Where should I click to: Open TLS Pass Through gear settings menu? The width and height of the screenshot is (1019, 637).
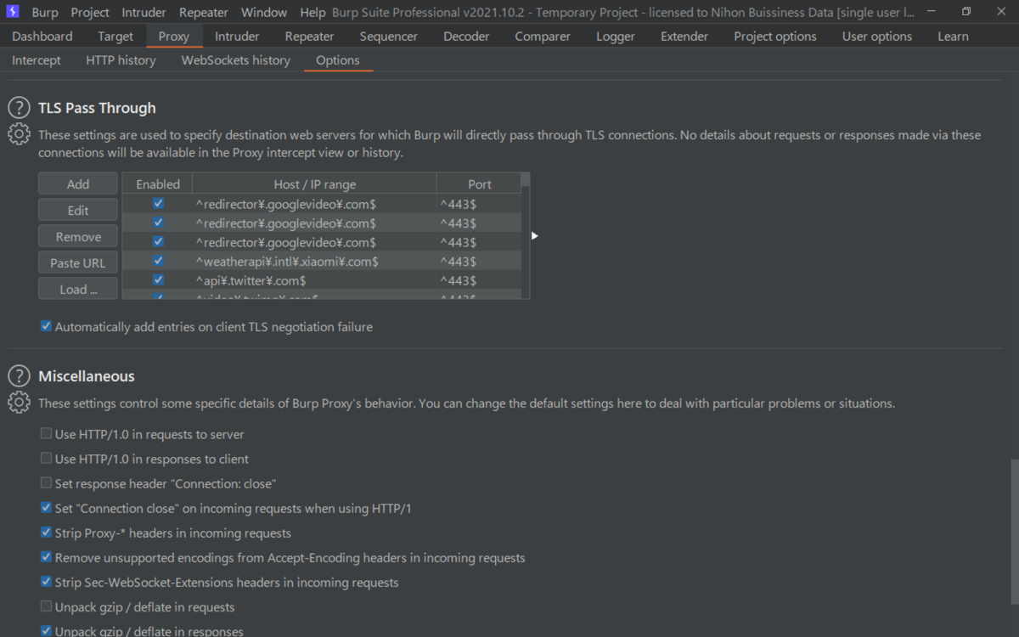pos(19,134)
